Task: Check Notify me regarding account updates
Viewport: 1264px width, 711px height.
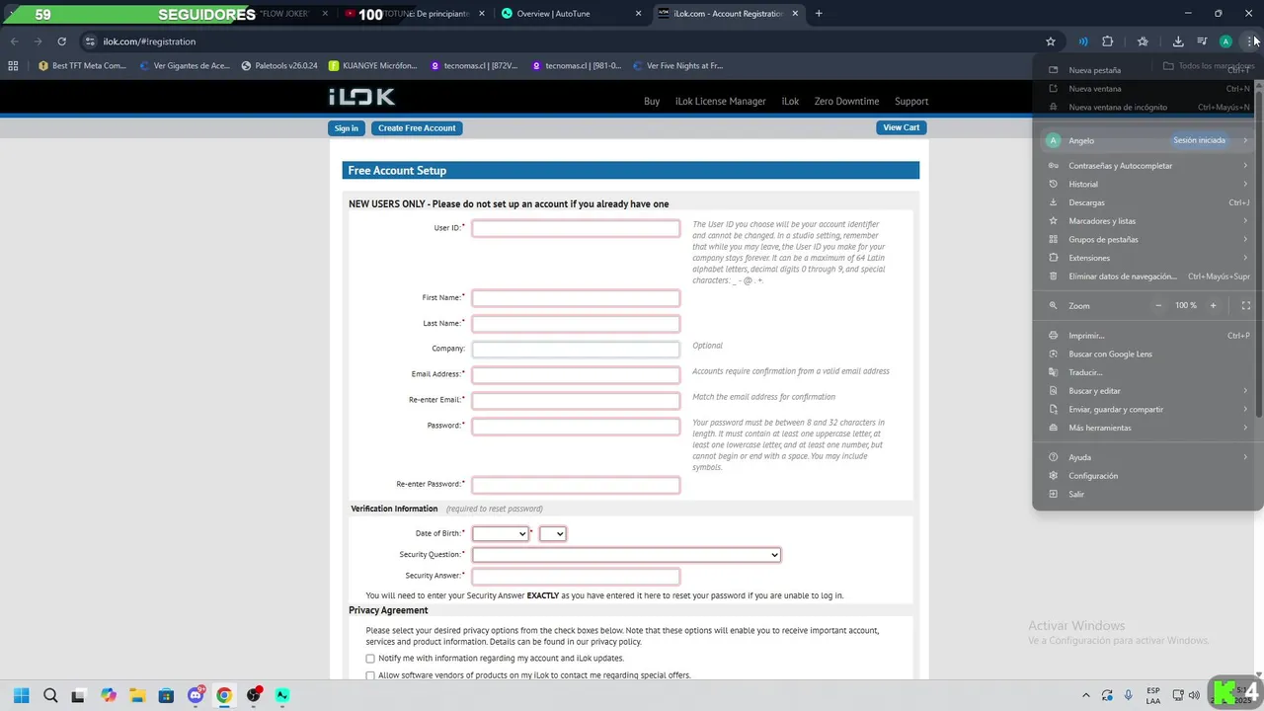Action: point(370,659)
